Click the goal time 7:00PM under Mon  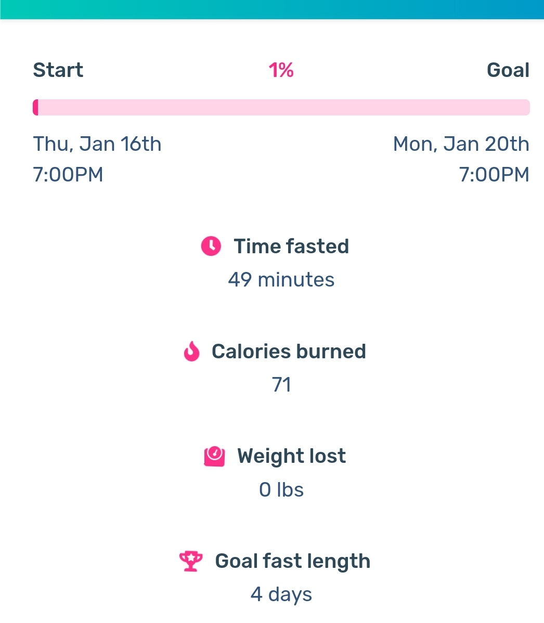(494, 174)
